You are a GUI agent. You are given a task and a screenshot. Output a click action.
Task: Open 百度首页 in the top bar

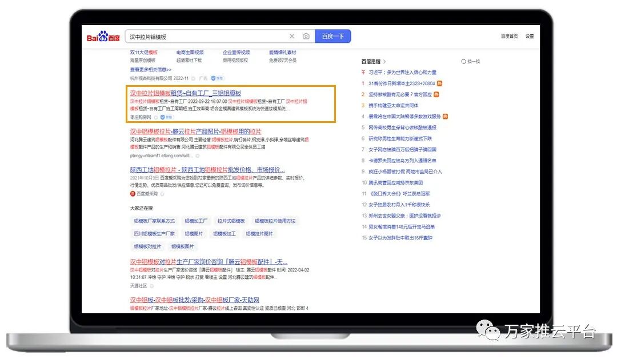coord(509,36)
